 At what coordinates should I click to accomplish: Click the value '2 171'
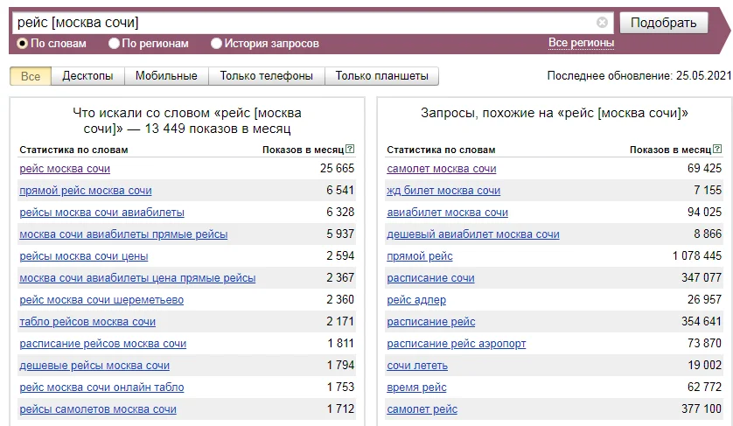click(x=340, y=322)
